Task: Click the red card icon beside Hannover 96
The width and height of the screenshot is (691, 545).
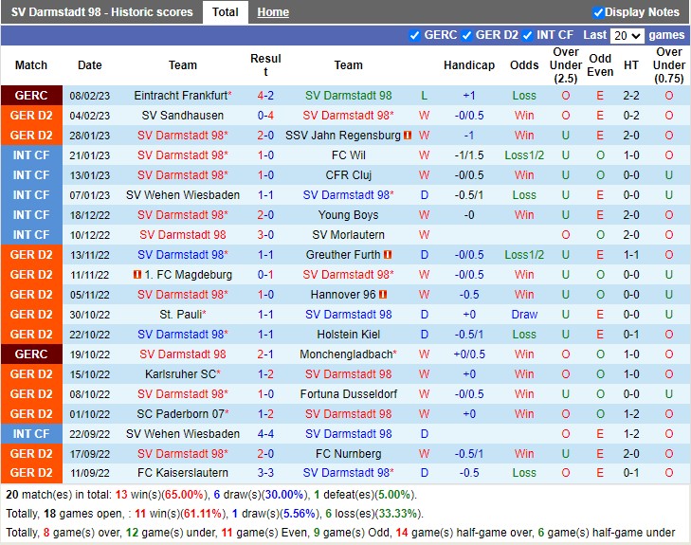Action: [383, 295]
